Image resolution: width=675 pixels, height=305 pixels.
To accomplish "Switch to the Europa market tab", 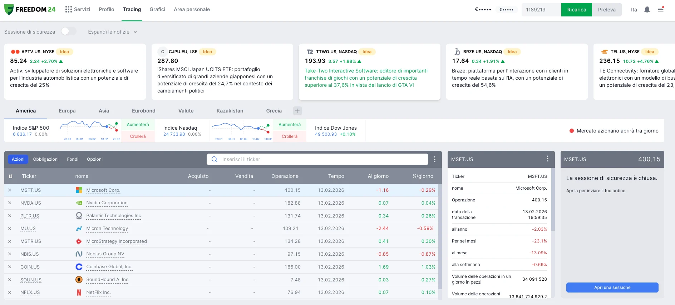I will pyautogui.click(x=67, y=111).
